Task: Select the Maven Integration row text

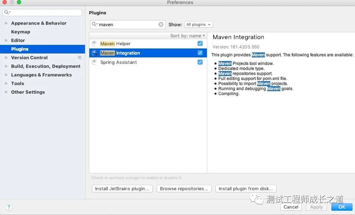Action: tap(120, 53)
